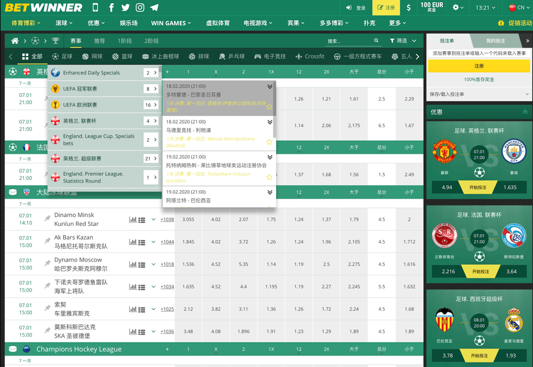The width and height of the screenshot is (533, 367).
Task: Click the yellow 注册 register button
Action: (385, 7)
